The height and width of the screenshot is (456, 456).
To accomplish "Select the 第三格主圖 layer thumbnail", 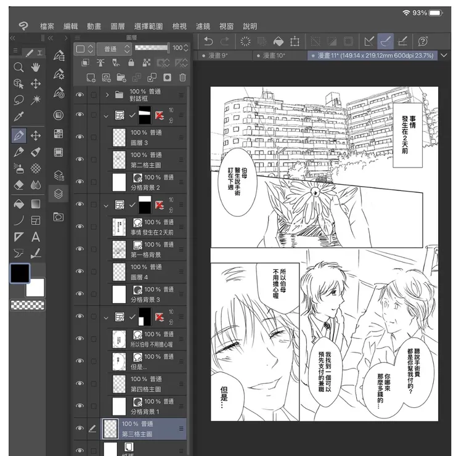I will point(111,428).
